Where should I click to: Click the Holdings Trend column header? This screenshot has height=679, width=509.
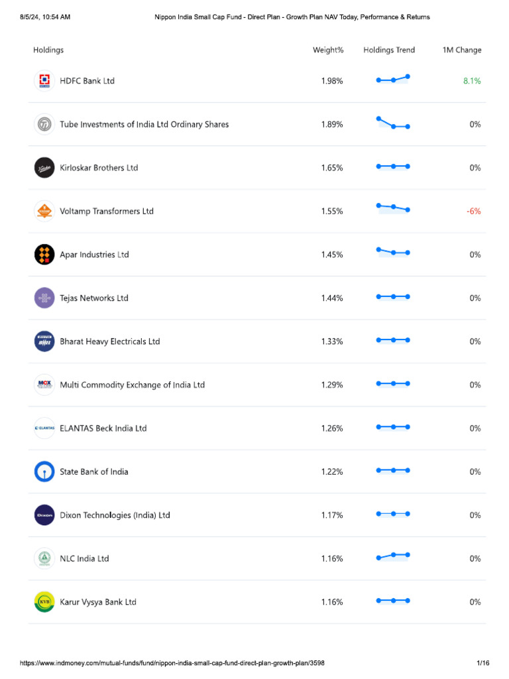[389, 50]
